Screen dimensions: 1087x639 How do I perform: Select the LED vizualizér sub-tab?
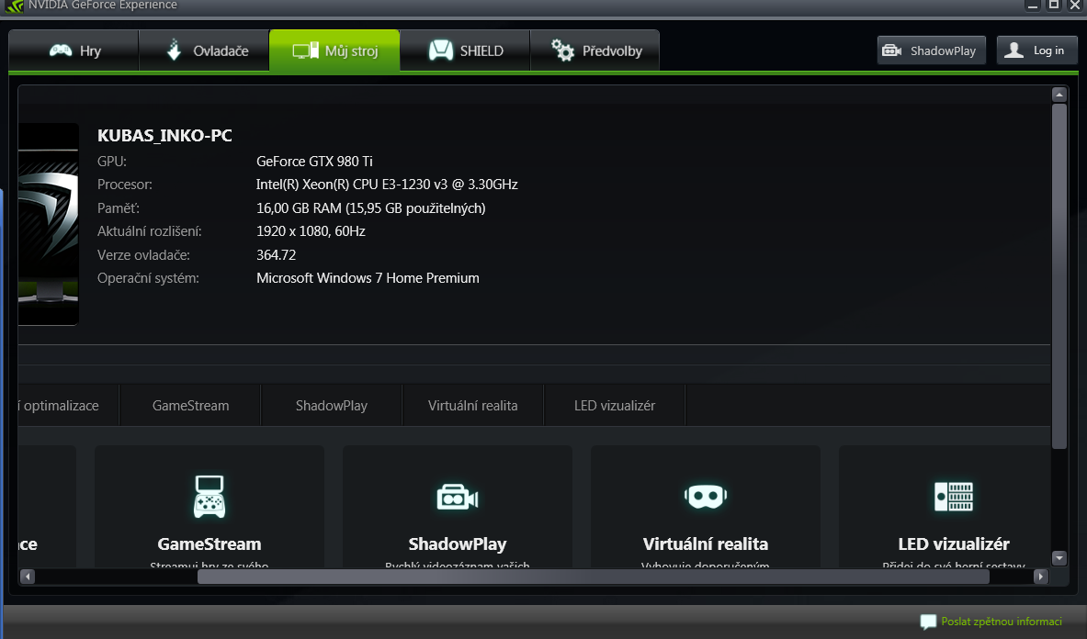coord(614,406)
